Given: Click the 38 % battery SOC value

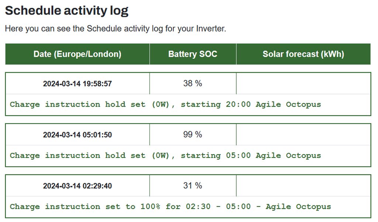Looking at the screenshot, I should point(193,83).
